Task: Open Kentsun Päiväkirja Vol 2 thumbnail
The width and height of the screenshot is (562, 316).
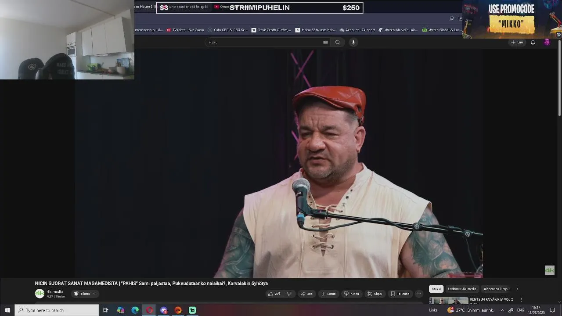Action: pos(448,301)
